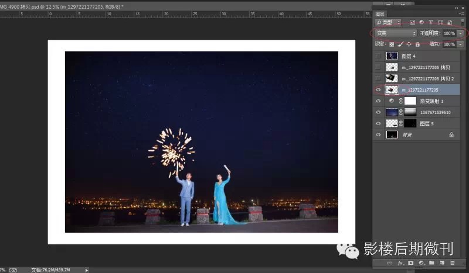Click mask link icon on 图层 5

[401, 123]
